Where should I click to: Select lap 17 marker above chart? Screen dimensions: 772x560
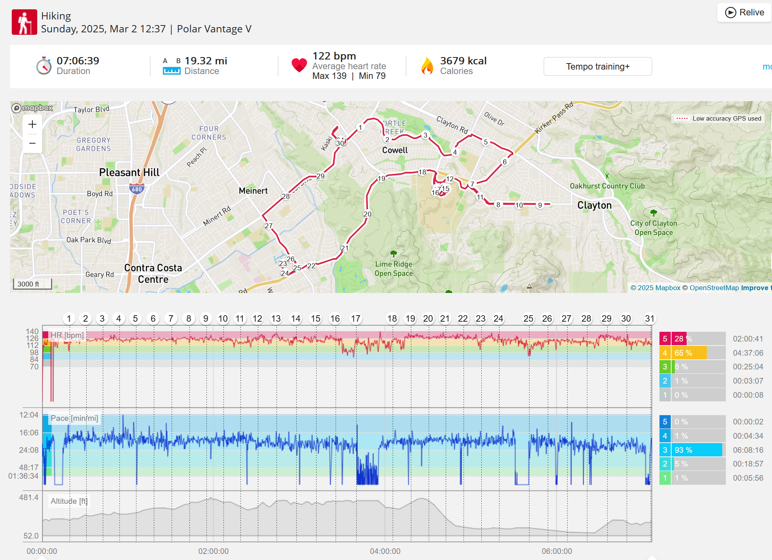pos(355,318)
